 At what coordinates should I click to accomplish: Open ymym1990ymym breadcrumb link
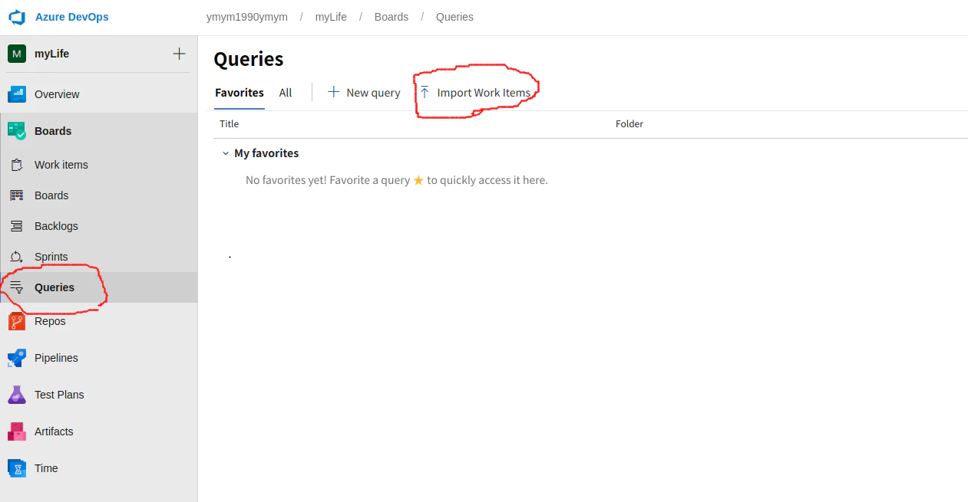[247, 17]
